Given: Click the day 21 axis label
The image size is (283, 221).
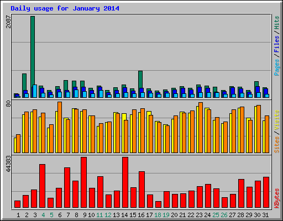Looking at the screenshot, I should pyautogui.click(x=182, y=215).
